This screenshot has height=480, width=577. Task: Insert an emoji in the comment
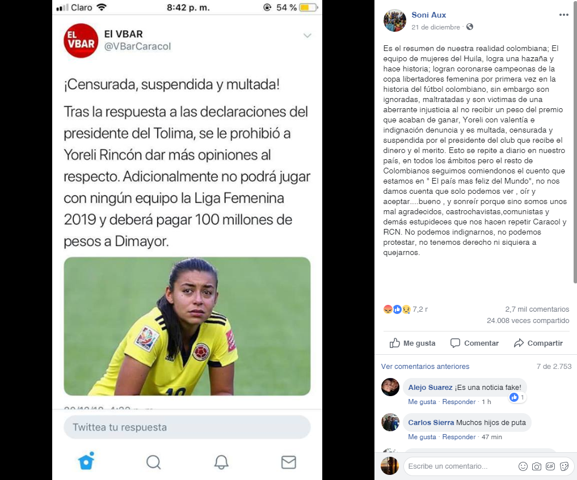click(523, 466)
